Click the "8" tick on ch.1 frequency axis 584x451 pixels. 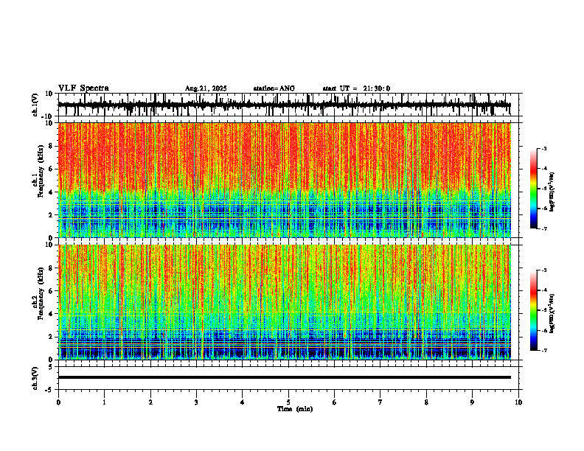[52, 146]
